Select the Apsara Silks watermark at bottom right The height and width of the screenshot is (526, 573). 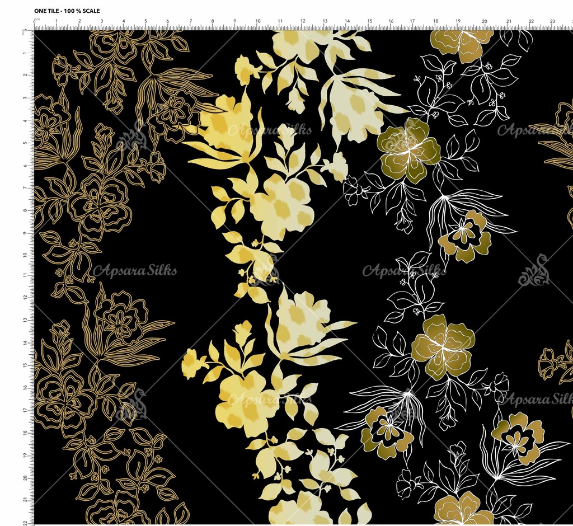pyautogui.click(x=534, y=398)
